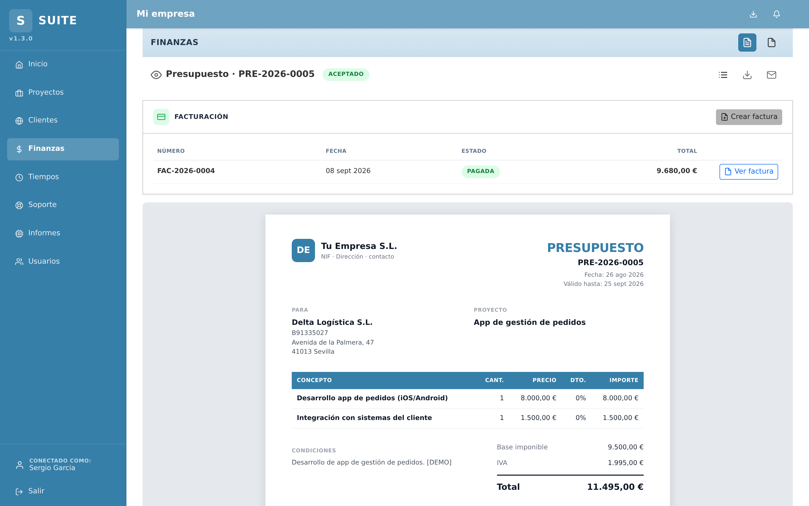The width and height of the screenshot is (809, 506).
Task: Click Delta Logística S.L. client name
Action: [x=332, y=322]
